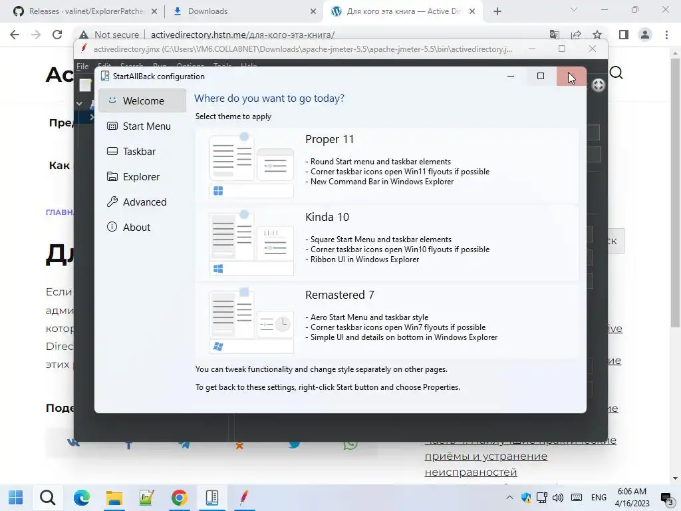Toggle the Chrome side panel
681x511 pixels.
click(x=624, y=35)
